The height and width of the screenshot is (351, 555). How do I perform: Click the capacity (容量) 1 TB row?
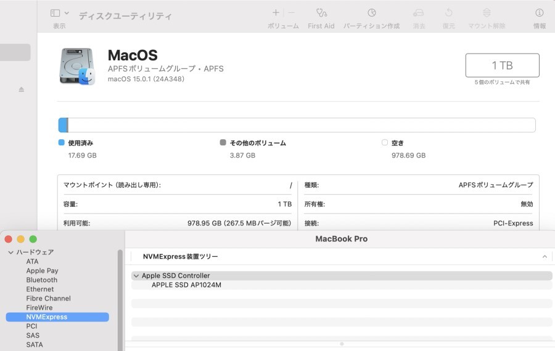point(178,204)
